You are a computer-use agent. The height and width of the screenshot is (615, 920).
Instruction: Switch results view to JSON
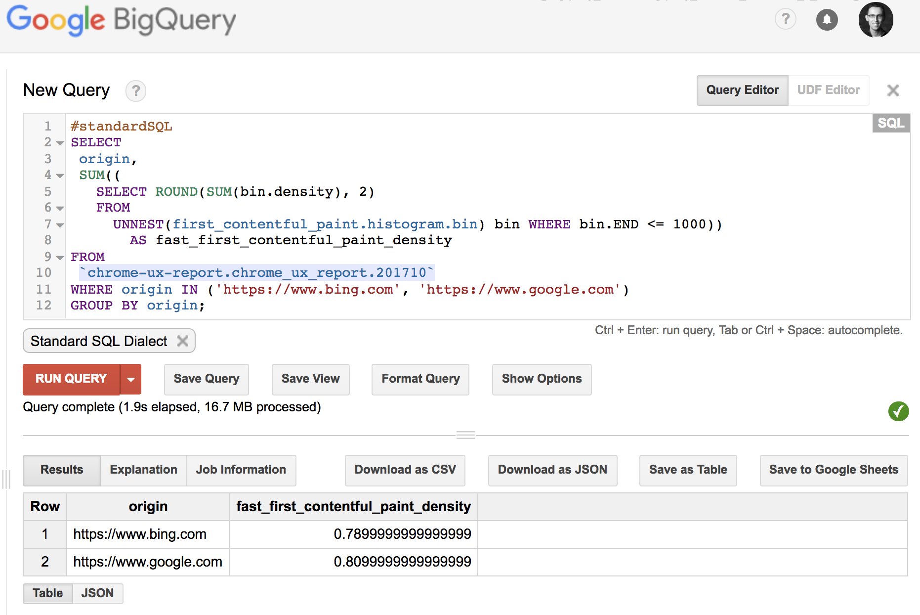click(97, 593)
